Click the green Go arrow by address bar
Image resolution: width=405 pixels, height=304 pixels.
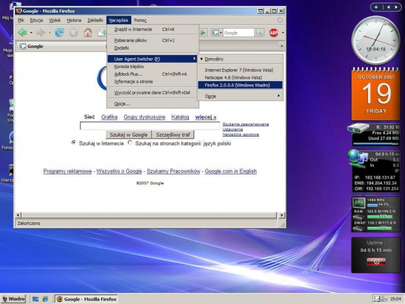pyautogui.click(x=203, y=33)
